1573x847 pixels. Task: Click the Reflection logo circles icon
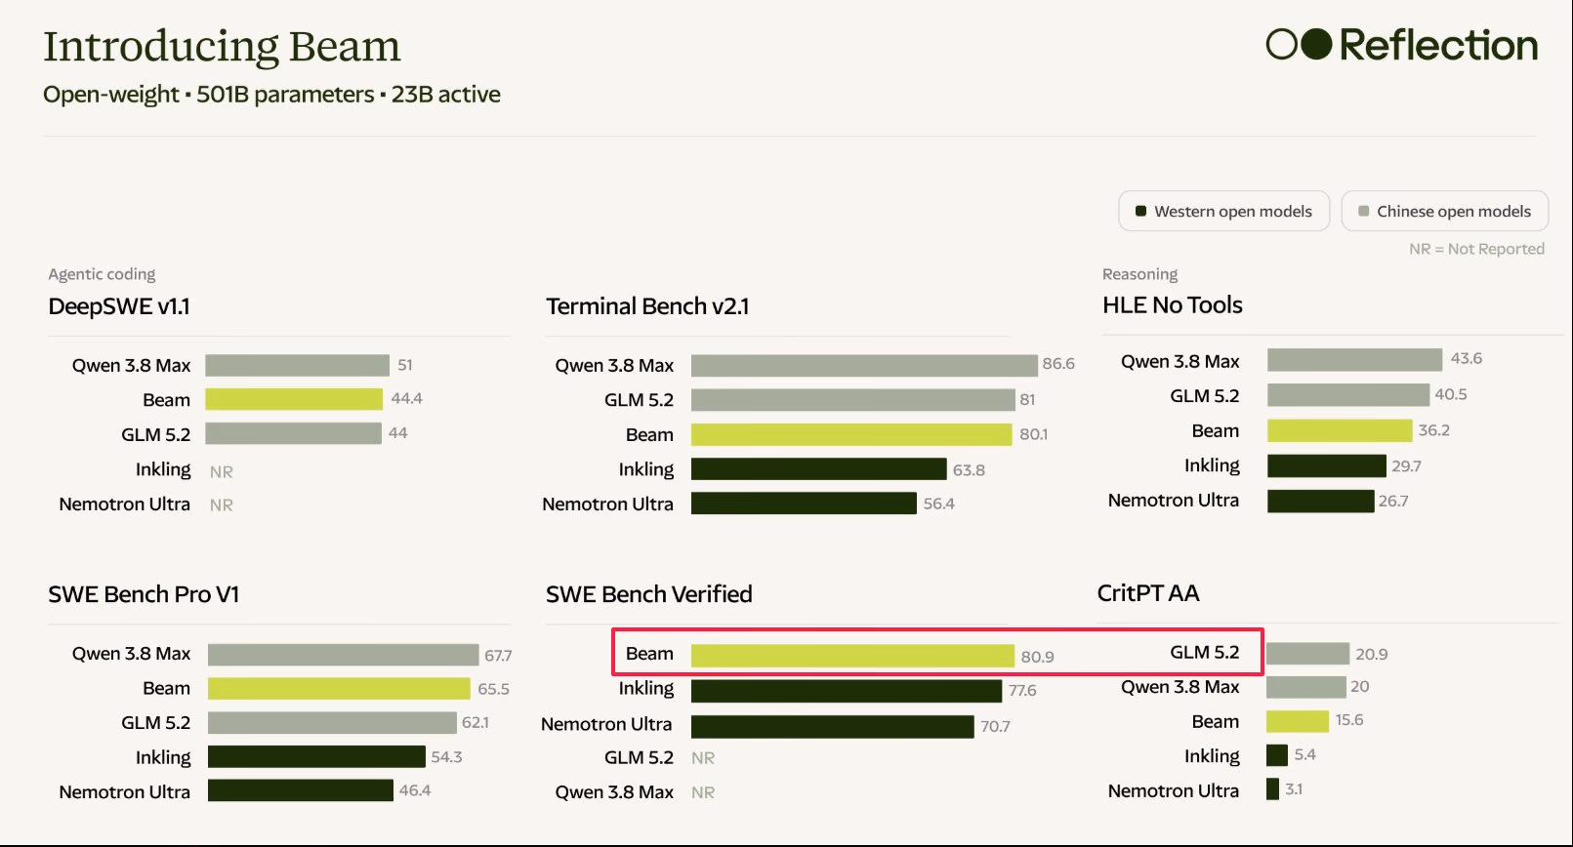[x=1299, y=44]
